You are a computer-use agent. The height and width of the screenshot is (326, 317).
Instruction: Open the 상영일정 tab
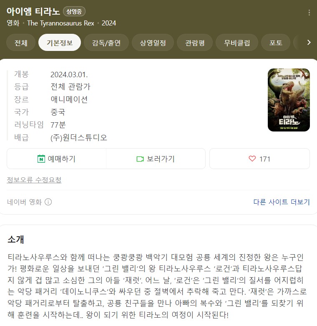[153, 43]
